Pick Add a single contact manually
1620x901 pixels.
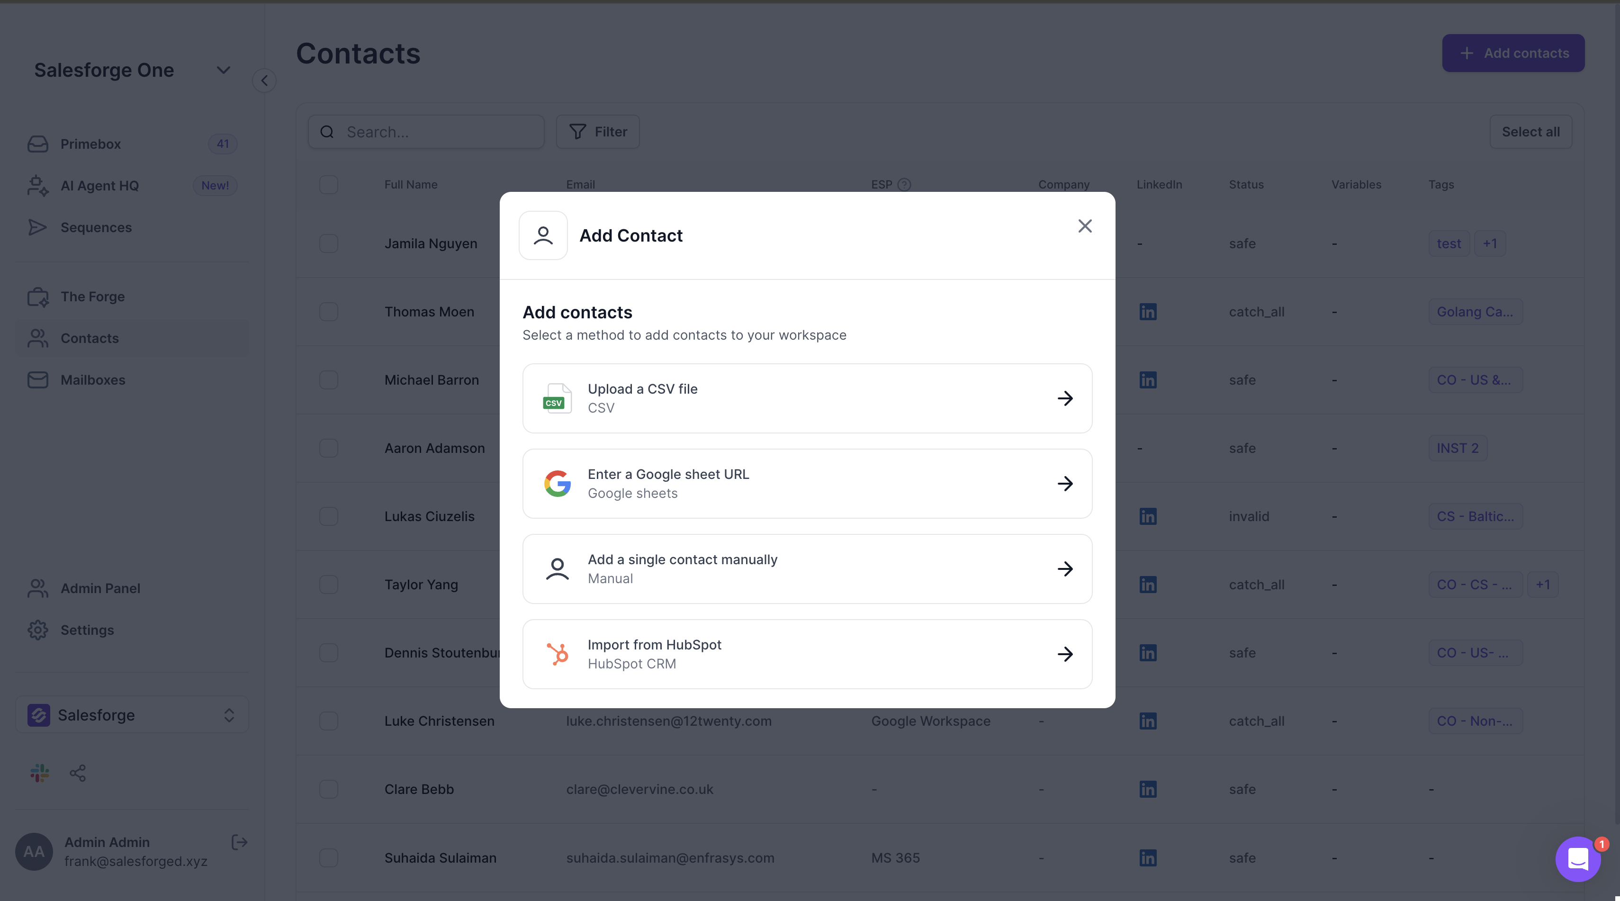click(x=807, y=569)
